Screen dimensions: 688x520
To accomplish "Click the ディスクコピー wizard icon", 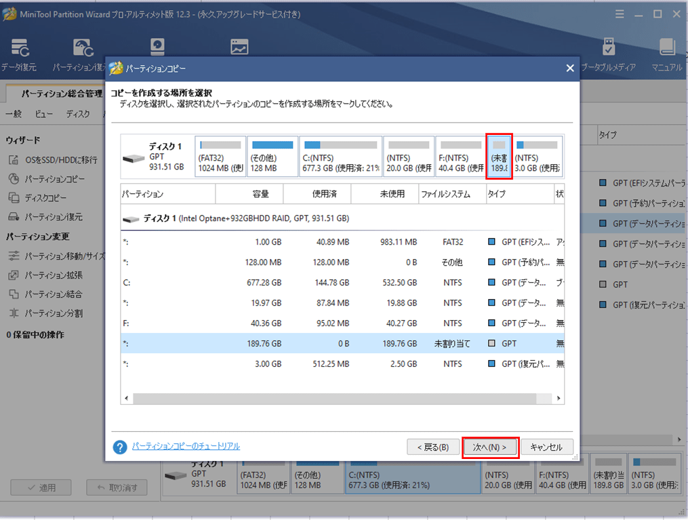I will point(14,197).
